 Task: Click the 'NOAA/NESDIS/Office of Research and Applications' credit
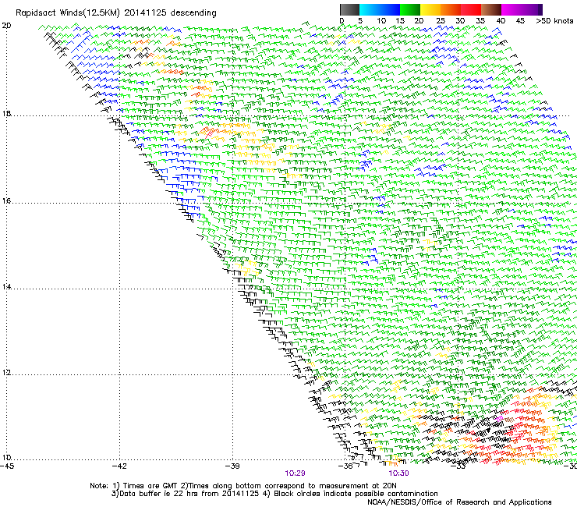pos(459,502)
